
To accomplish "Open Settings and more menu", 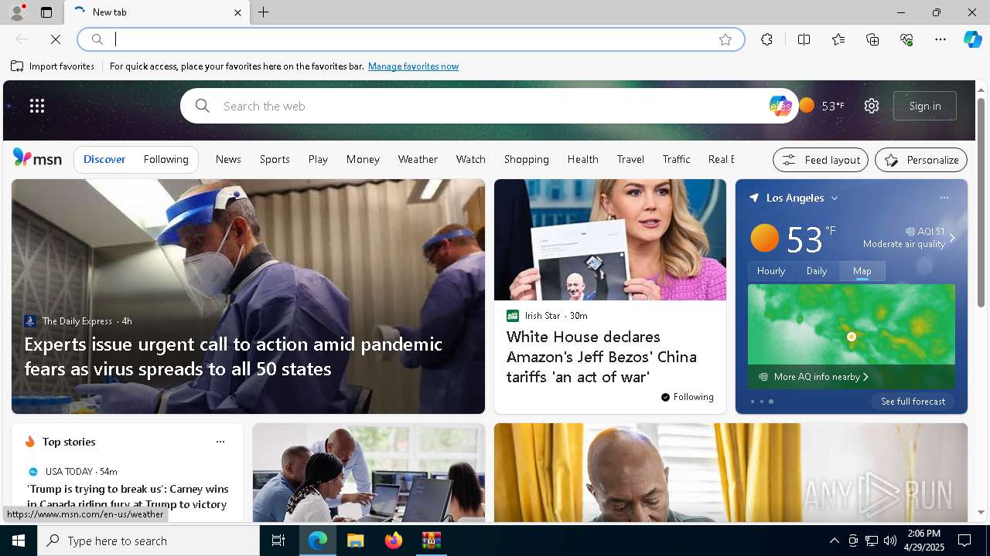I will pyautogui.click(x=940, y=39).
